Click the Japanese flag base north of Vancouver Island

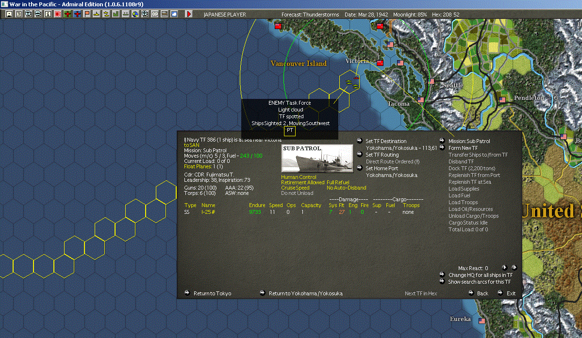(x=278, y=26)
